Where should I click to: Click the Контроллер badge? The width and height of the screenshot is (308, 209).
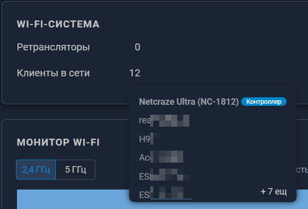[x=264, y=102]
